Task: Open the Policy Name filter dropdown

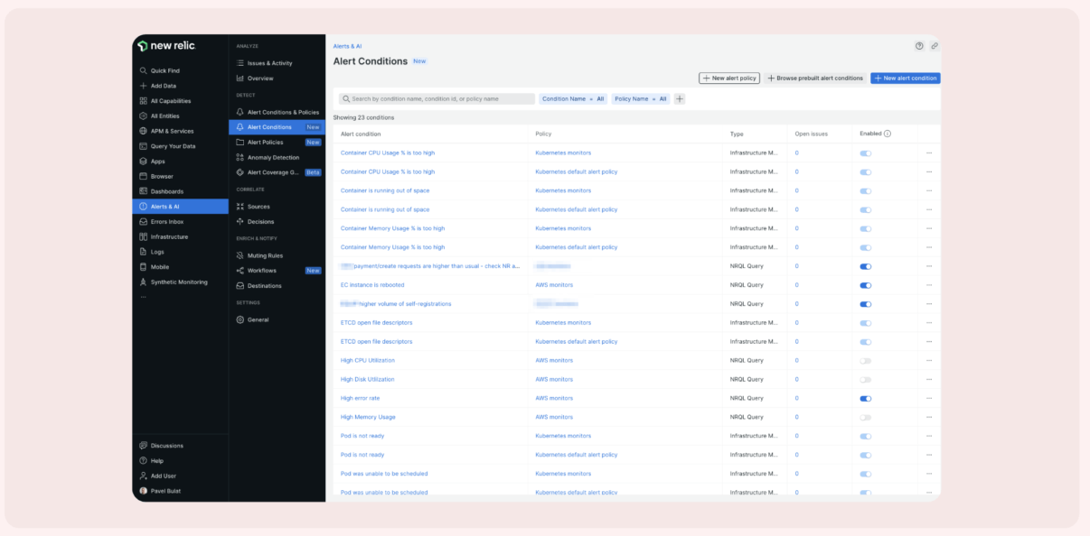Action: pyautogui.click(x=641, y=97)
